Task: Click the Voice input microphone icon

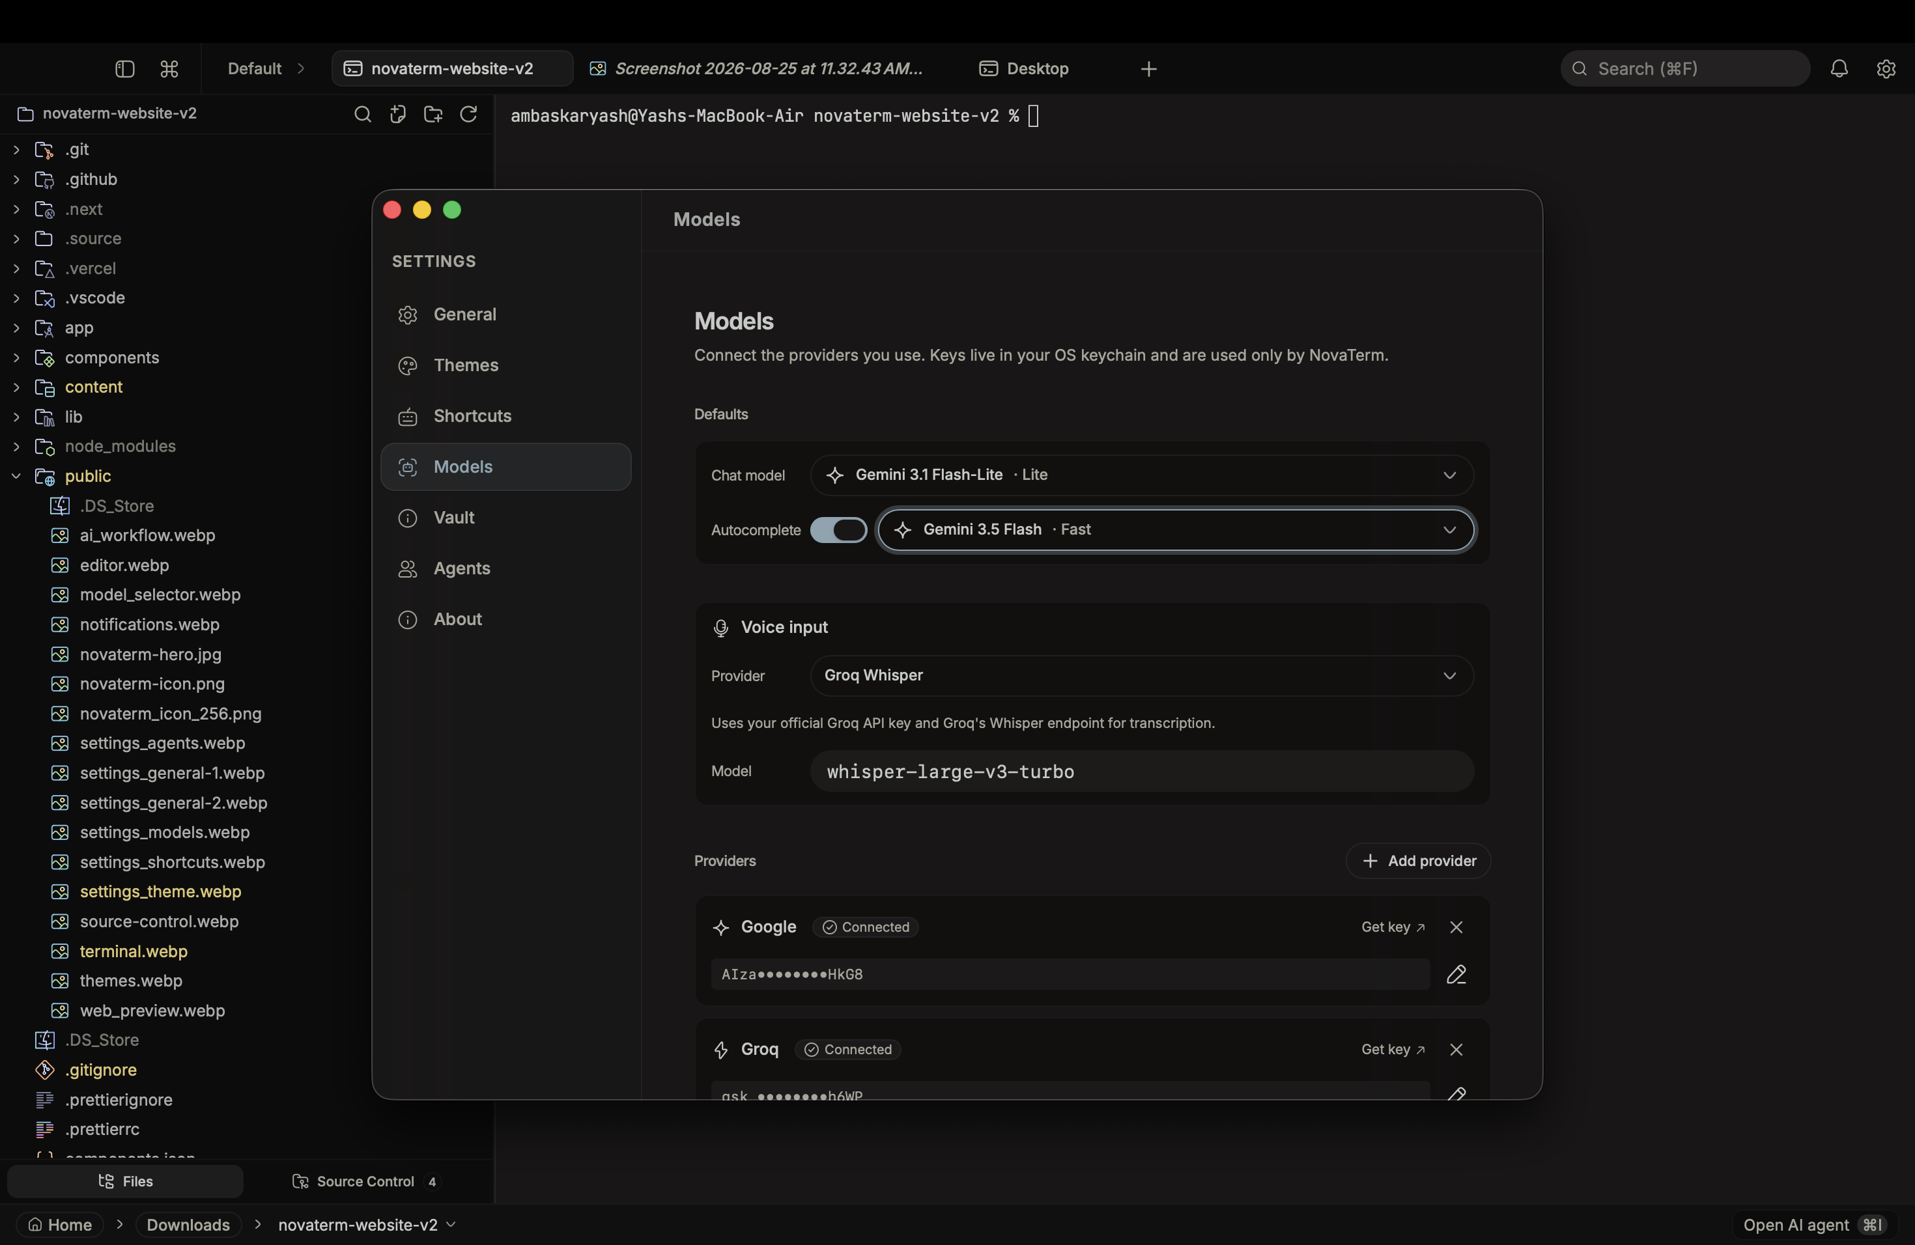Action: (721, 628)
